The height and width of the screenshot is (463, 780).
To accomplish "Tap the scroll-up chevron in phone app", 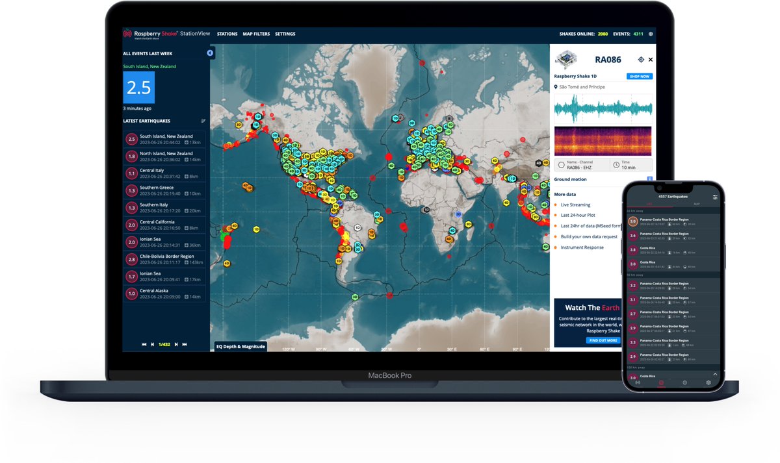I will [715, 375].
